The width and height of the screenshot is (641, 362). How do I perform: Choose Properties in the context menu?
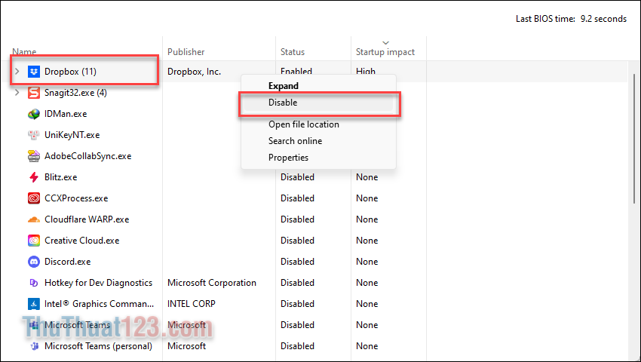288,158
